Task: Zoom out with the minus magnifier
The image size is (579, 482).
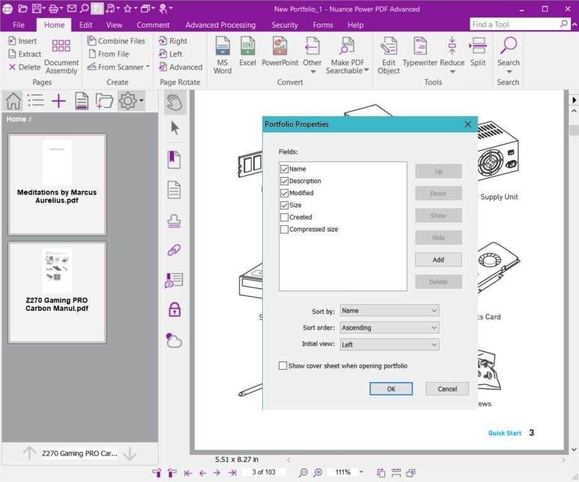Action: (x=303, y=473)
